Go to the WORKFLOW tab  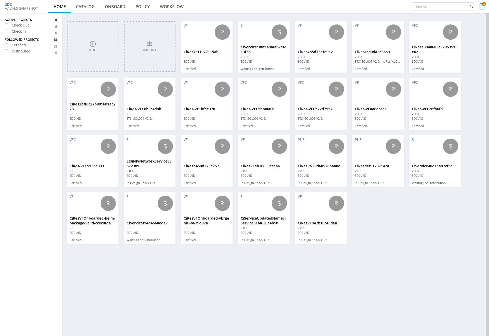tap(172, 7)
